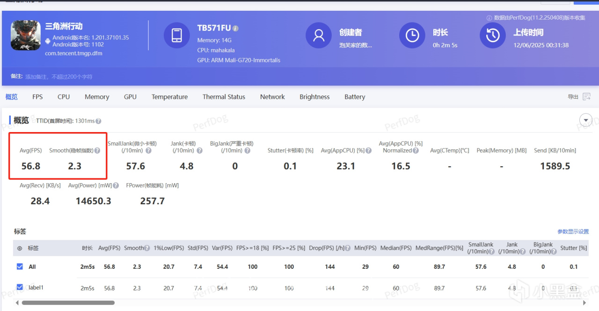Open 参数显示设置 parameter display settings
599x311 pixels.
573,232
